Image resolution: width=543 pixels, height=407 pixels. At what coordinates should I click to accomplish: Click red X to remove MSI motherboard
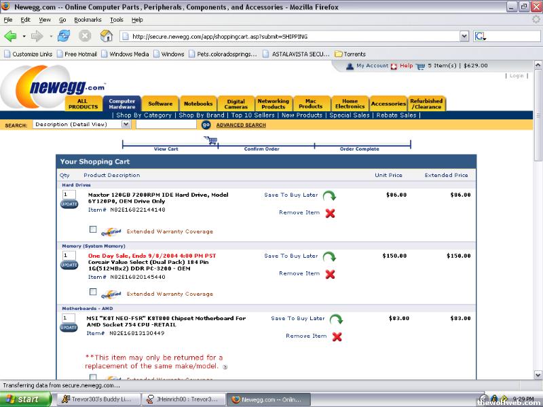pos(337,336)
